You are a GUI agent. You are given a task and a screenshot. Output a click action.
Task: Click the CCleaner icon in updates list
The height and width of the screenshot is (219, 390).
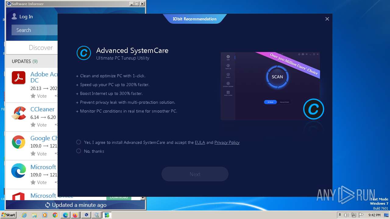tap(19, 113)
